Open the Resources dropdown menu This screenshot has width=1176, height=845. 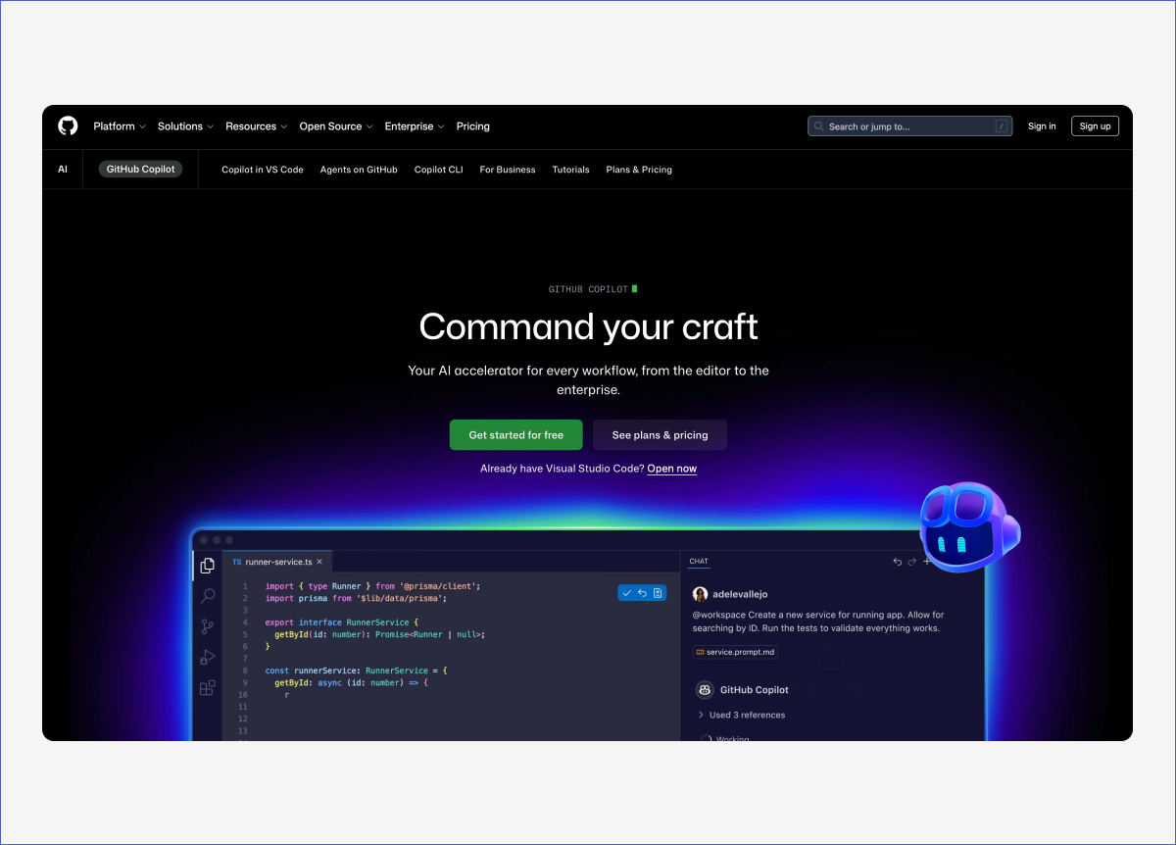(257, 126)
